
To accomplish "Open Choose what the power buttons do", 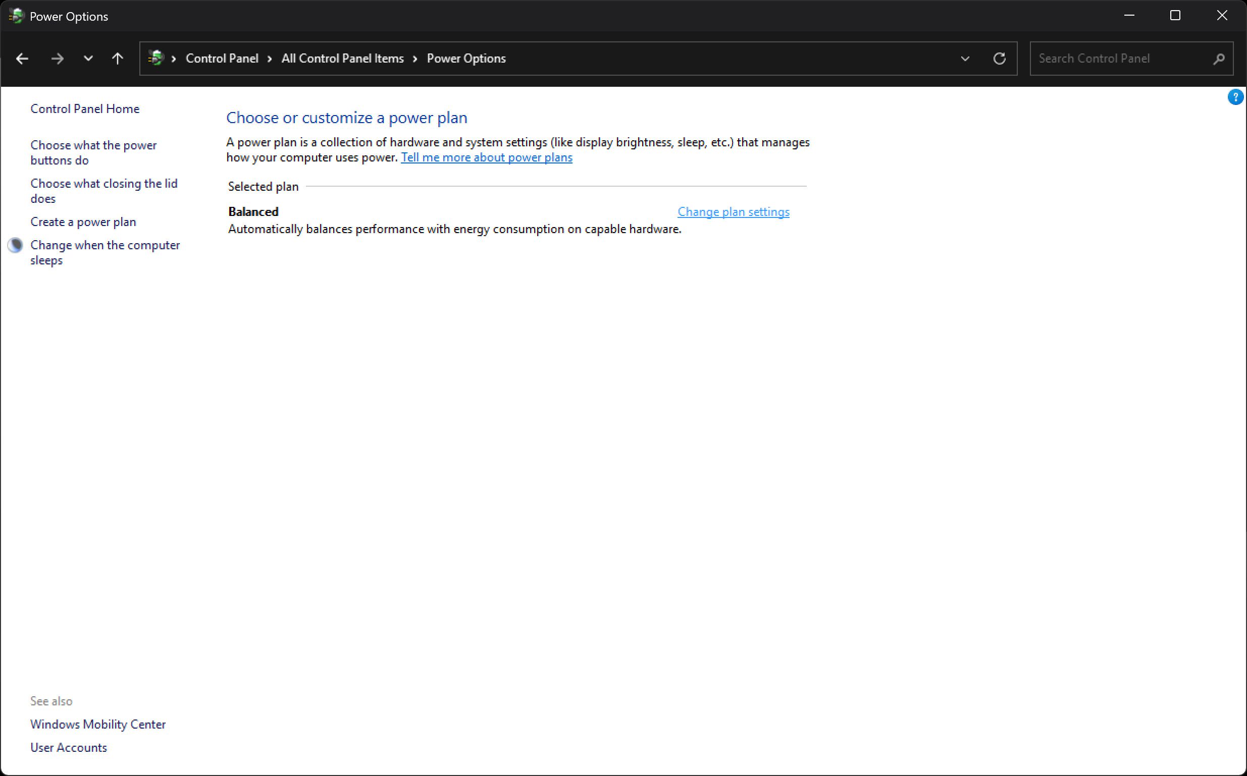I will click(x=93, y=152).
